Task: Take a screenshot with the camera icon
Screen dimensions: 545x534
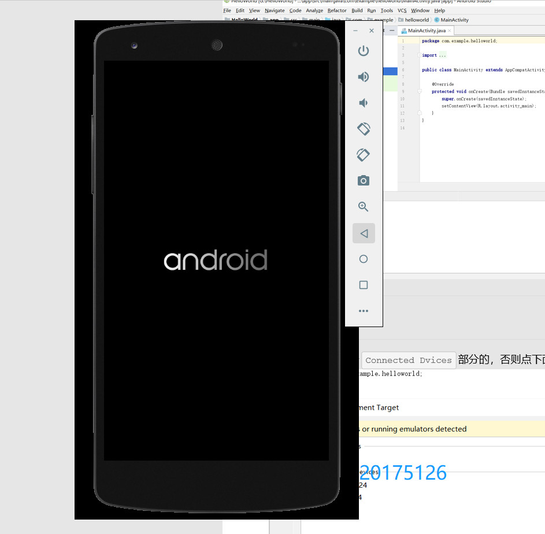Action: coord(363,180)
